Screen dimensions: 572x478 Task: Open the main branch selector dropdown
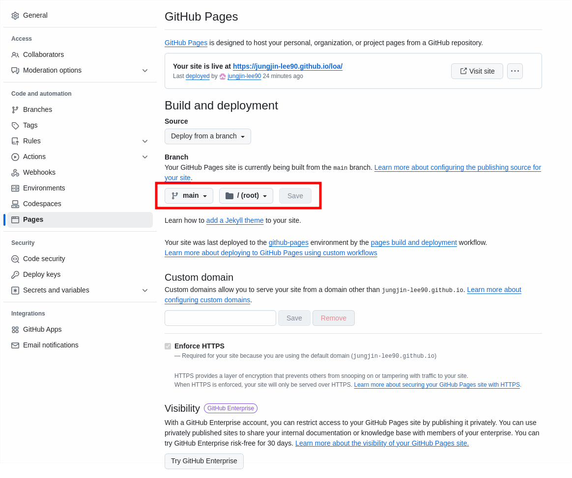[x=189, y=196]
